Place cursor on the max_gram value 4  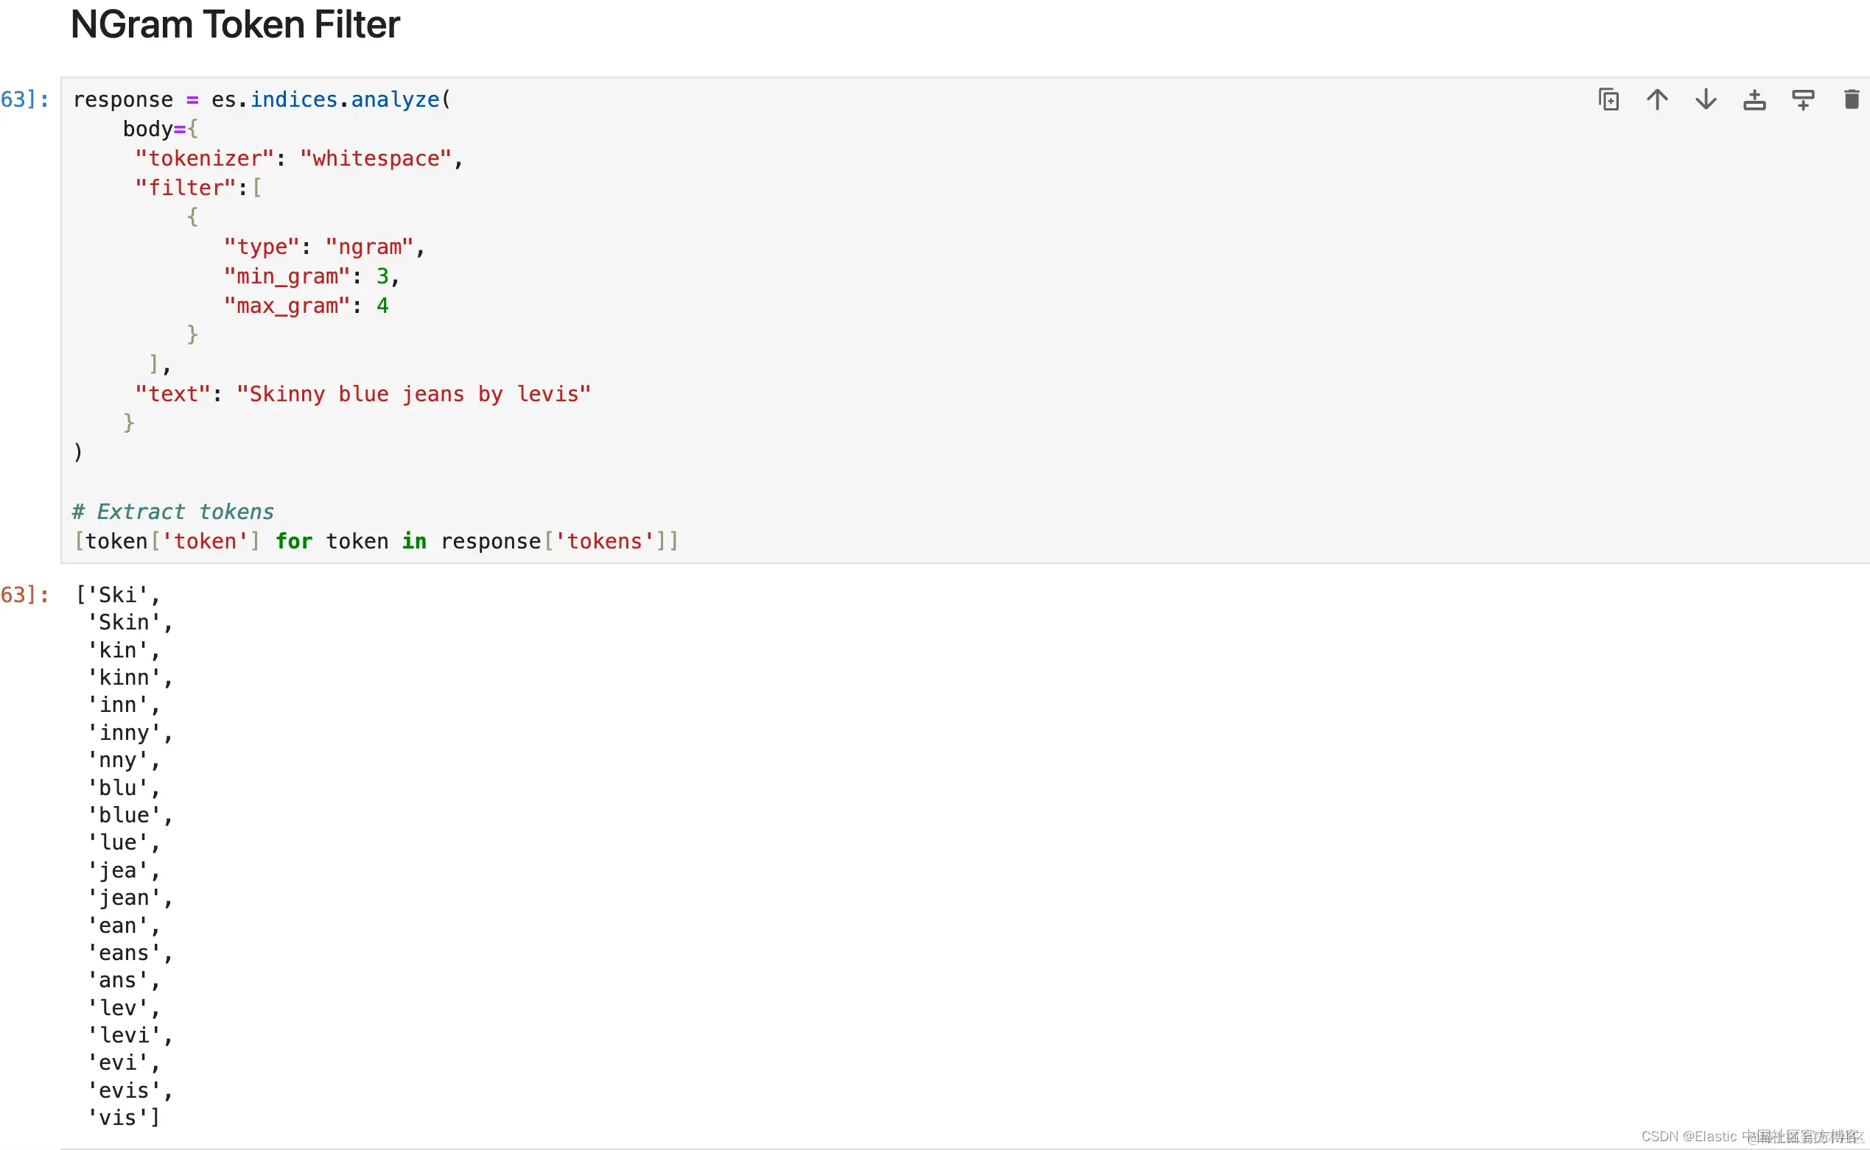382,306
